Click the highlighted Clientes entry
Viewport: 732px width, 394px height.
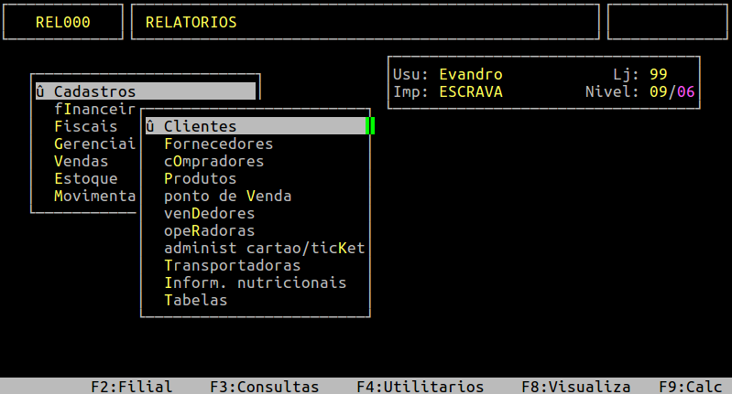click(256, 126)
